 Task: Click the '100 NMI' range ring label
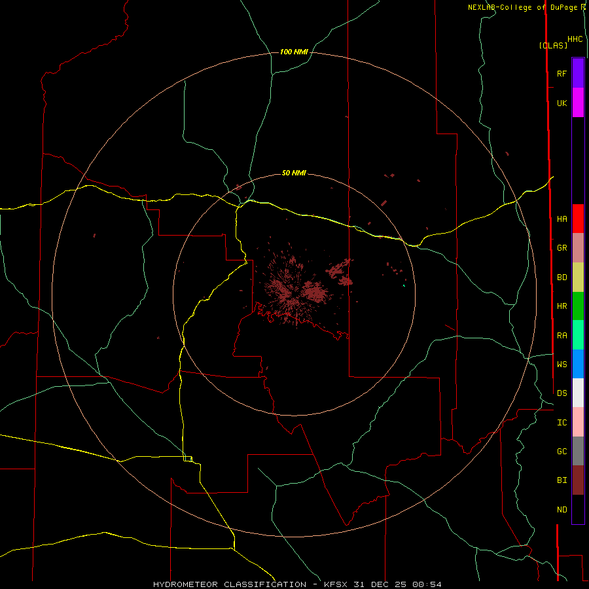(294, 52)
